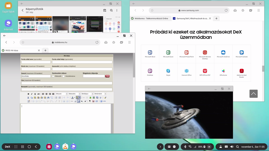Screen dimensions: 269x151
Task: Open the first screenshot thumbnail in the gallery
Action: coord(26,24)
